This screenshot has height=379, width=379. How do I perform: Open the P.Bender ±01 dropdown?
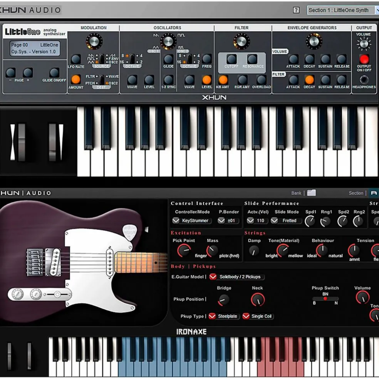tap(228, 220)
